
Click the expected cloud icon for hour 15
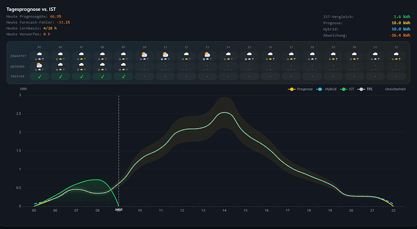pos(249,54)
